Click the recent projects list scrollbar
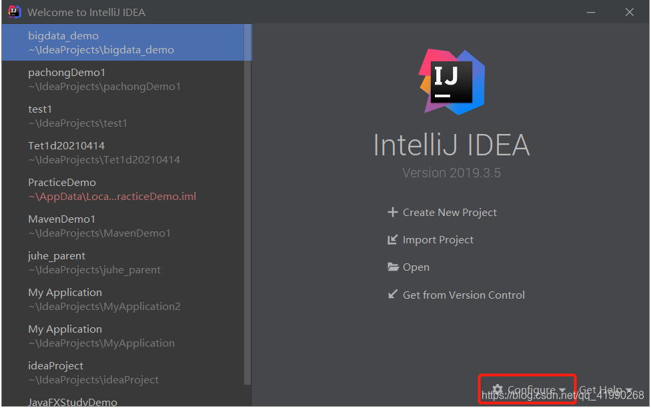651x408 pixels. pyautogui.click(x=248, y=204)
